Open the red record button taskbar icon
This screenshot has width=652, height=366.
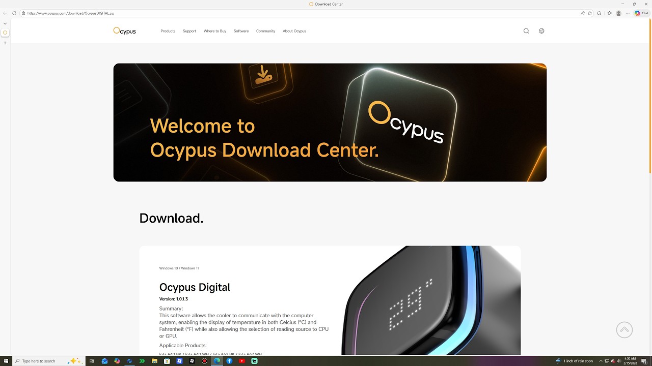click(204, 361)
